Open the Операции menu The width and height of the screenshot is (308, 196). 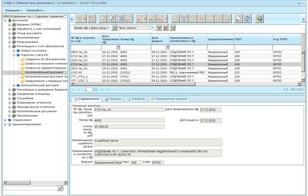pos(13,11)
